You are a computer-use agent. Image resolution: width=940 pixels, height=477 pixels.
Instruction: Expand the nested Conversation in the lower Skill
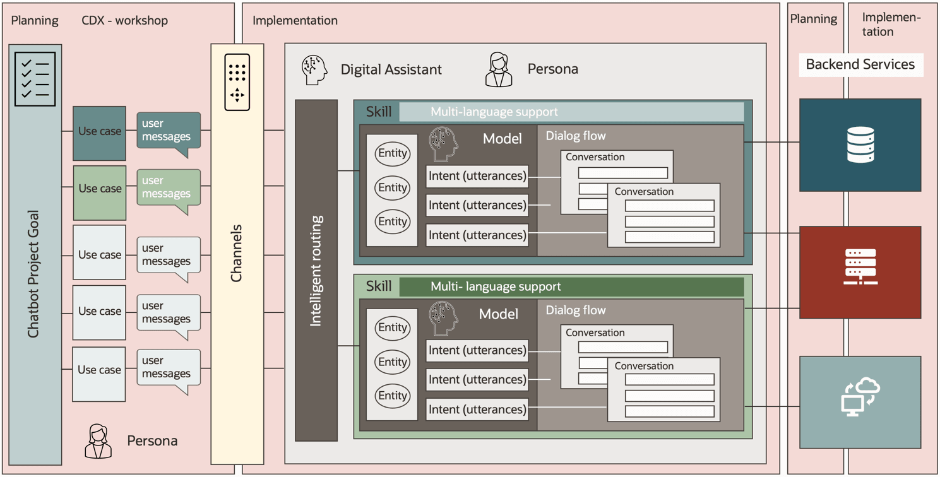click(643, 365)
